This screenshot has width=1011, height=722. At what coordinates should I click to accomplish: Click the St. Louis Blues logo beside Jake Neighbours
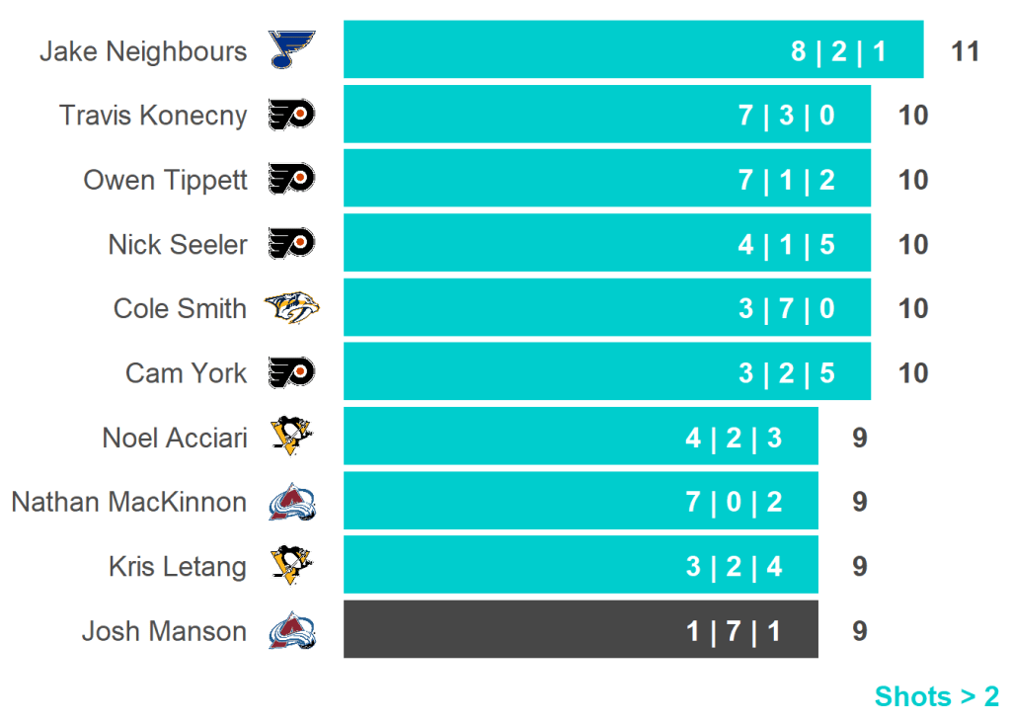point(291,49)
